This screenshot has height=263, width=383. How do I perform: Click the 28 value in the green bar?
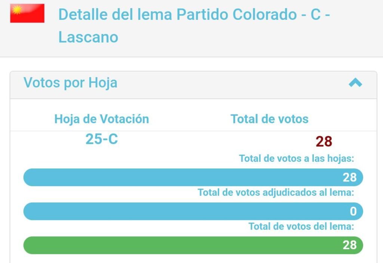[350, 245]
